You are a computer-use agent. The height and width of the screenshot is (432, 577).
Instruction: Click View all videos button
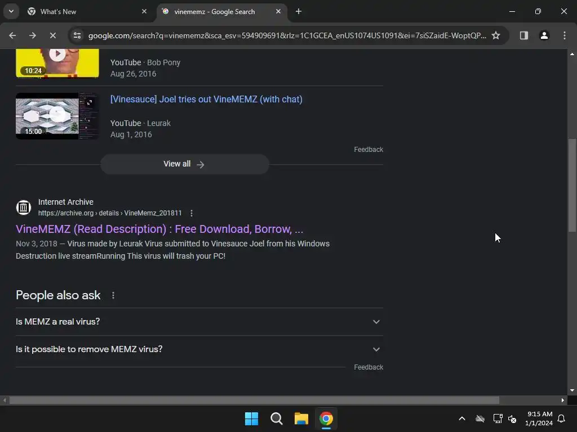point(184,164)
